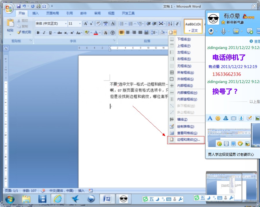This screenshot has width=260, height=207.
Task: Open the Change Case Aa dropdown
Action: [79, 33]
